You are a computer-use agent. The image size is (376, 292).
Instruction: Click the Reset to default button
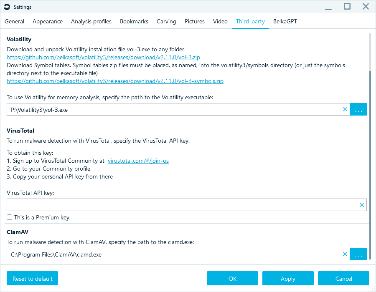tap(32, 278)
